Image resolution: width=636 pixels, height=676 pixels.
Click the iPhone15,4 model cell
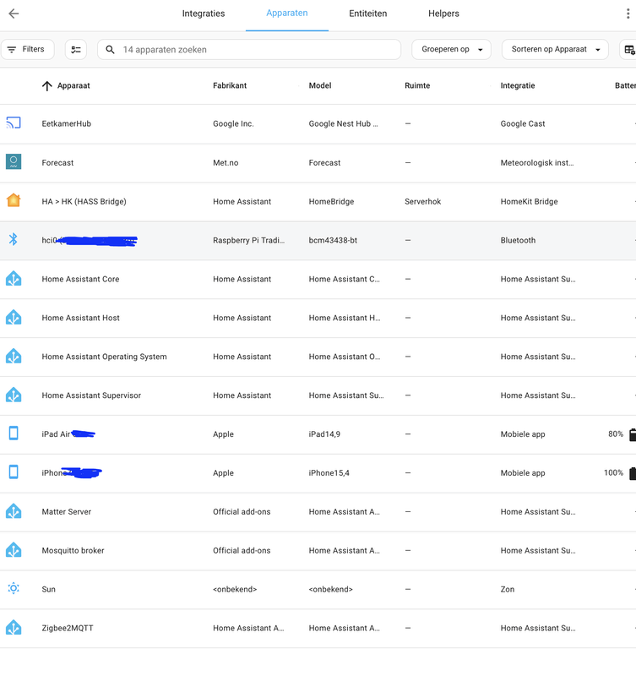click(x=329, y=473)
